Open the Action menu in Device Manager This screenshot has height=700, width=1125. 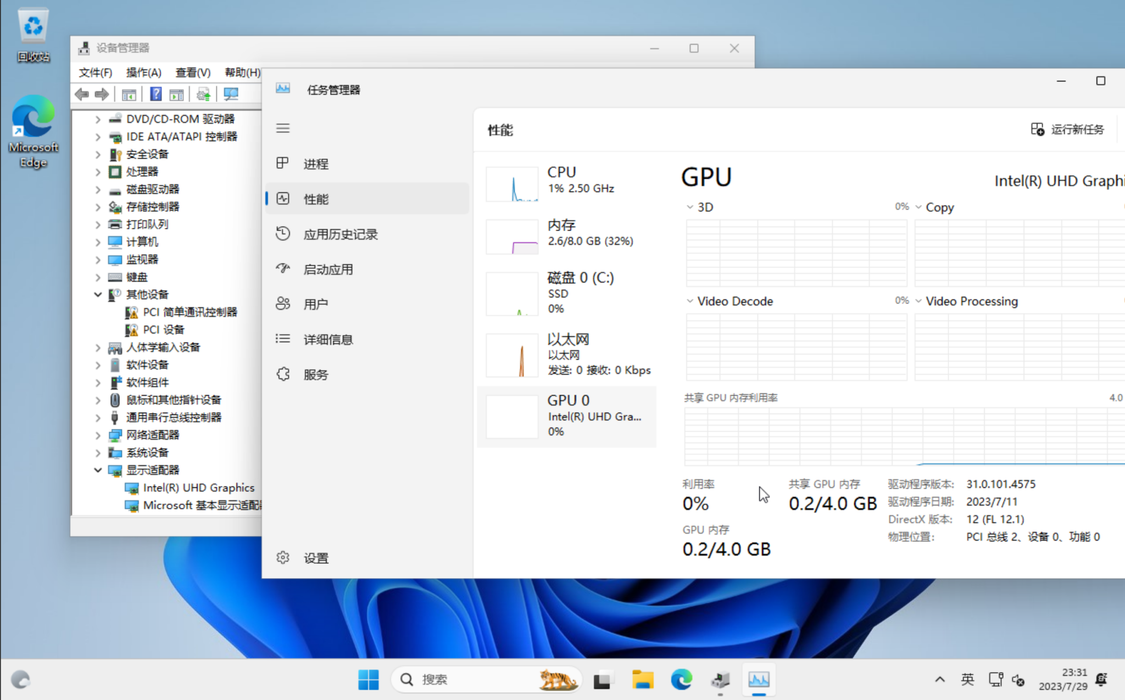(143, 72)
